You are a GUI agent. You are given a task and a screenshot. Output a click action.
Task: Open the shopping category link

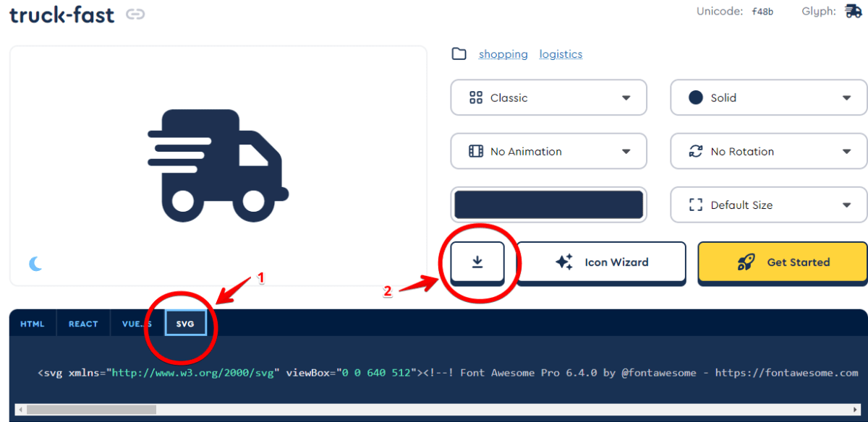pos(503,54)
